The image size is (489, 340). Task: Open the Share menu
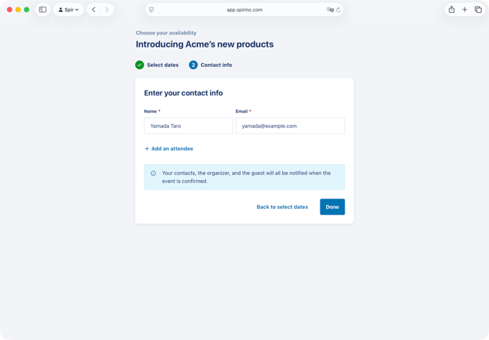(451, 9)
